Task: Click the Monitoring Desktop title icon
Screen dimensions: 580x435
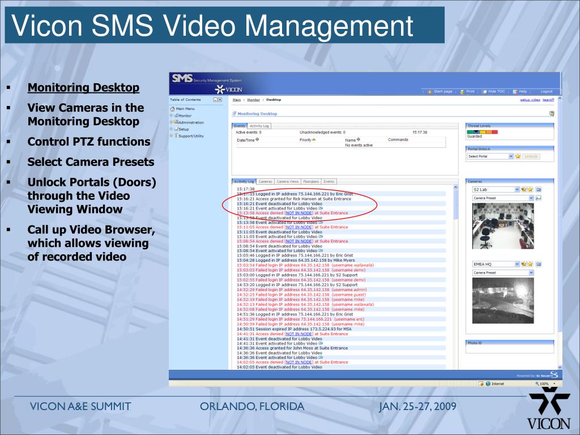Action: click(234, 113)
